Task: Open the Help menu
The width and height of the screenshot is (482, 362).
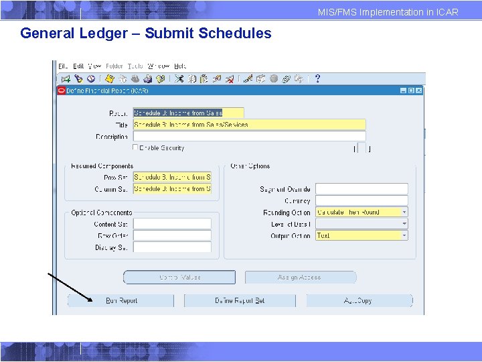Action: [180, 66]
